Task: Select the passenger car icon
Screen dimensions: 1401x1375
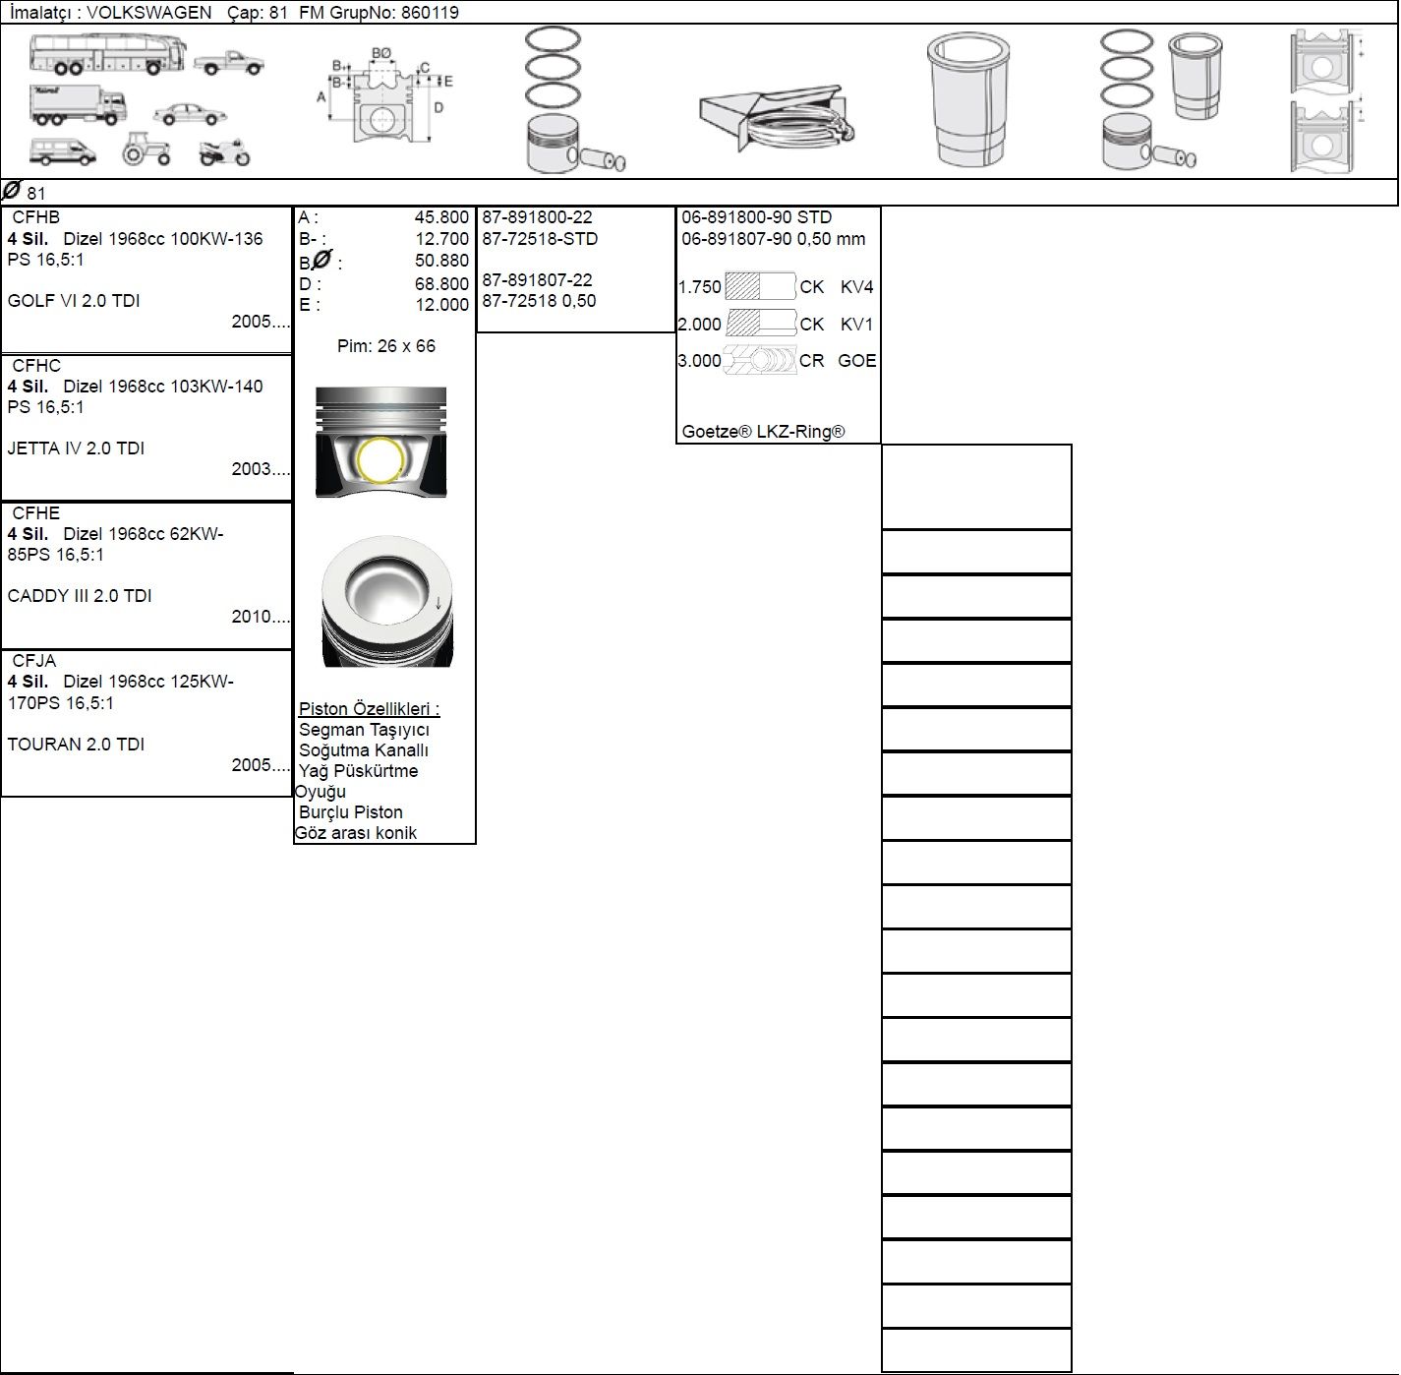Action: 191,113
